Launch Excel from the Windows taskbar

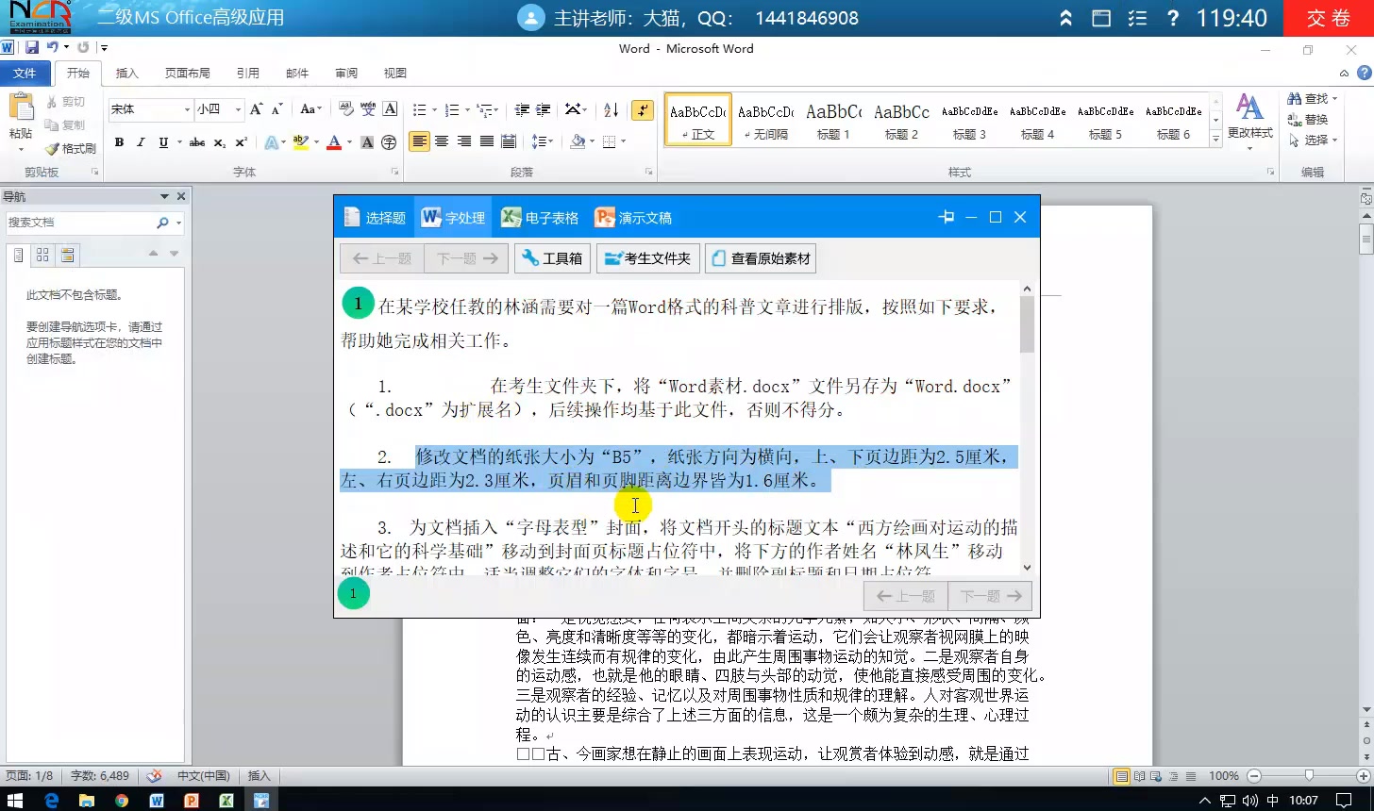(226, 800)
